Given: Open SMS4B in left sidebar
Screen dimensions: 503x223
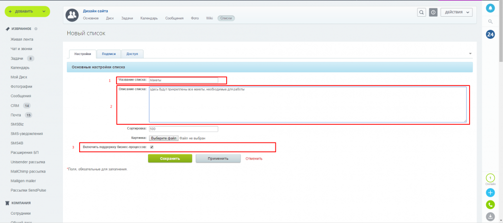Looking at the screenshot, I should (16, 143).
